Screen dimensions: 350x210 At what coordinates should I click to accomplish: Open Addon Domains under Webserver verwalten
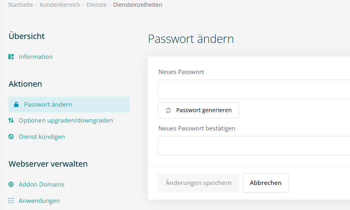point(41,185)
